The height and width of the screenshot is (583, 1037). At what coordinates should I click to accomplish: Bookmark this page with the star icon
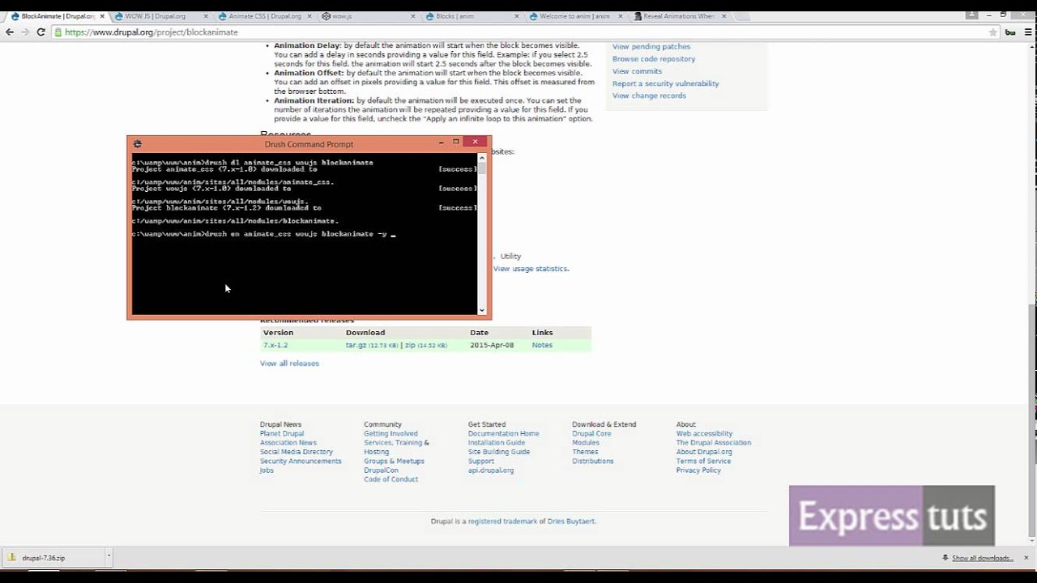click(992, 32)
